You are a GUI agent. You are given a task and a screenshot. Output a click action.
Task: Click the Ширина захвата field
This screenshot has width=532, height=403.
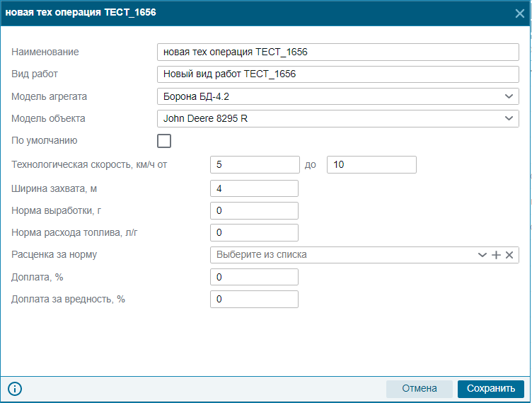pyautogui.click(x=254, y=188)
